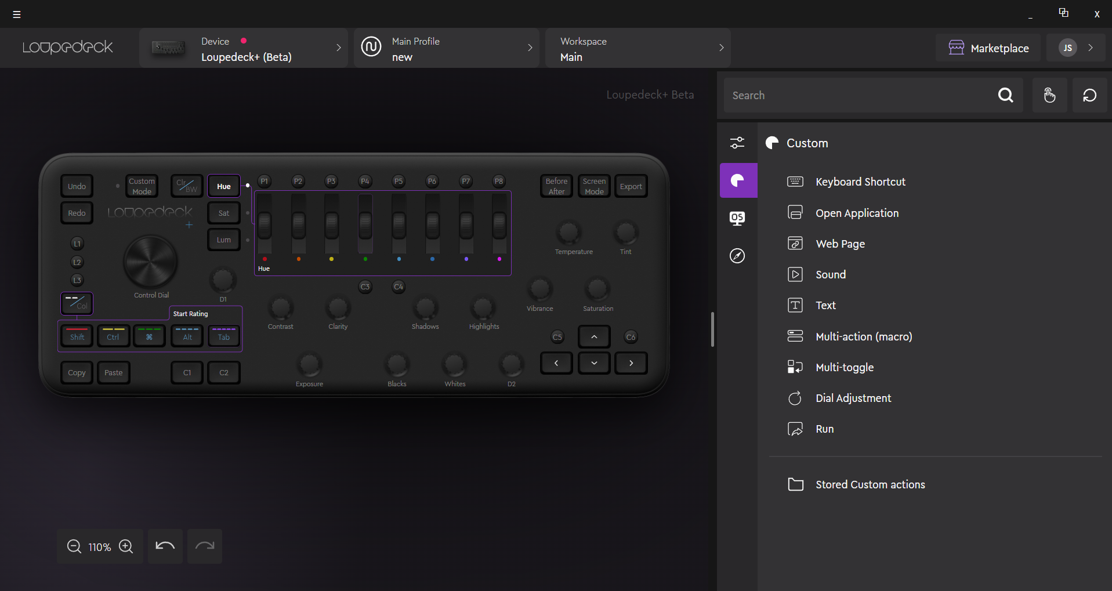The height and width of the screenshot is (591, 1112).
Task: Toggle the Lum mode button
Action: pyautogui.click(x=224, y=240)
